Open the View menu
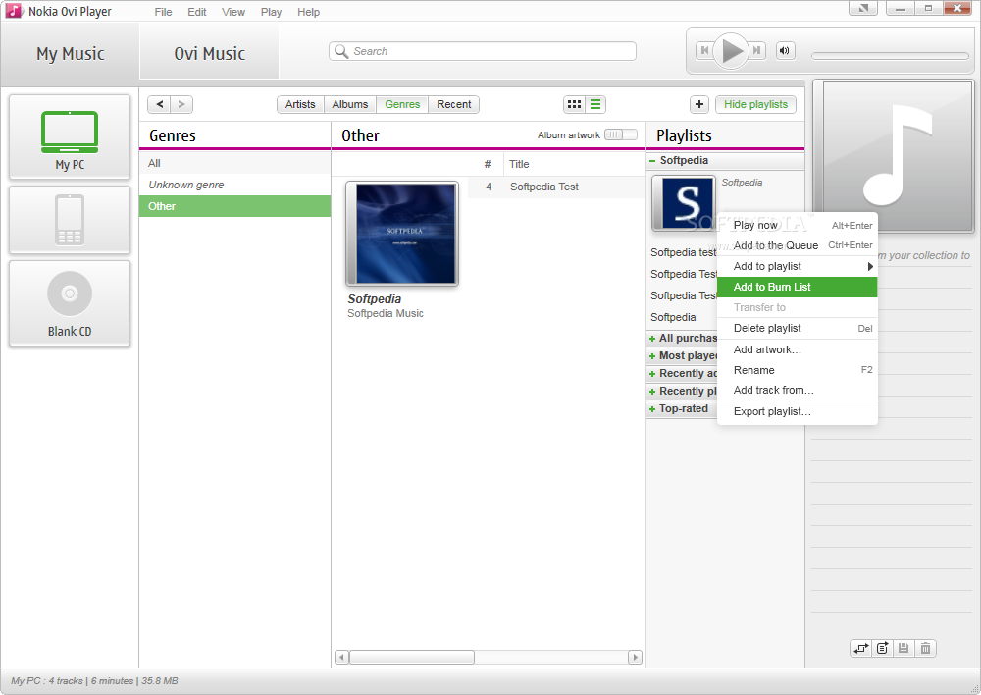The image size is (981, 695). pyautogui.click(x=233, y=12)
